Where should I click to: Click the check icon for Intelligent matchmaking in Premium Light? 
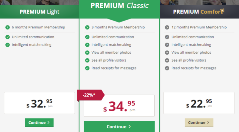pyautogui.click(x=7, y=45)
